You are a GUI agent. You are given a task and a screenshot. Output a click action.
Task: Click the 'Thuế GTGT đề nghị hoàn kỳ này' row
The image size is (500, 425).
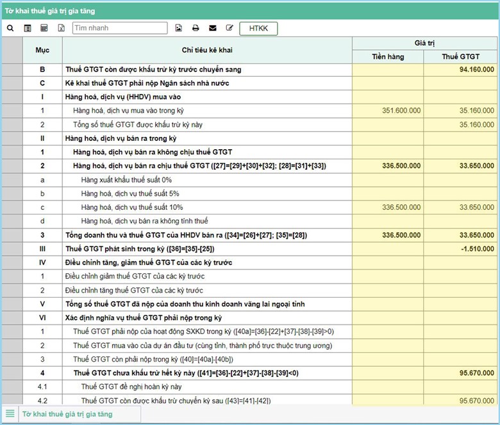click(131, 387)
